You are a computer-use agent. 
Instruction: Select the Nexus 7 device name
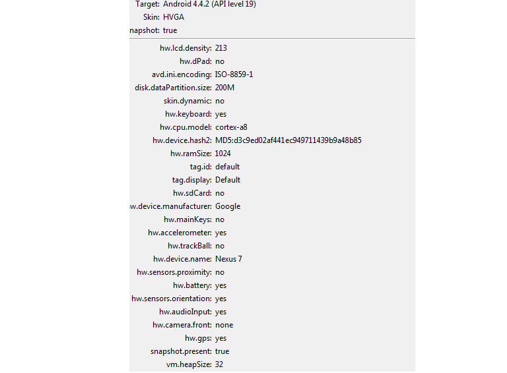[228, 259]
